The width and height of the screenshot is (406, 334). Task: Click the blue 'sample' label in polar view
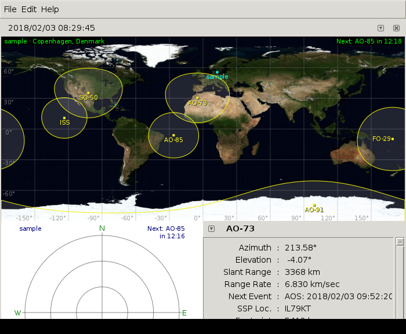coord(30,228)
